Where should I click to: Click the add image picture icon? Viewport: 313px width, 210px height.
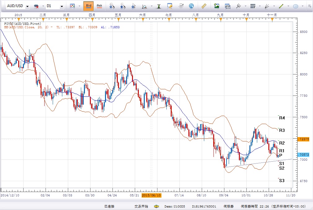pyautogui.click(x=217, y=6)
